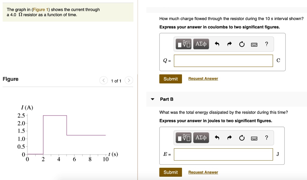Insert Greek symbols using ΑΣφ in Part B
Screen dimensions: 307x180
point(201,138)
